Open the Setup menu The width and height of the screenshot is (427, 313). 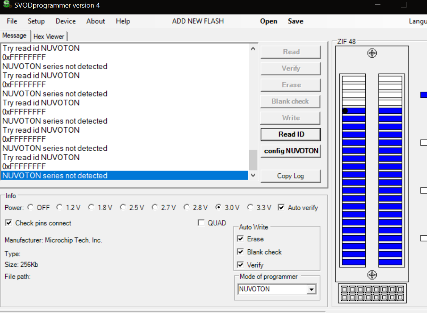(36, 21)
